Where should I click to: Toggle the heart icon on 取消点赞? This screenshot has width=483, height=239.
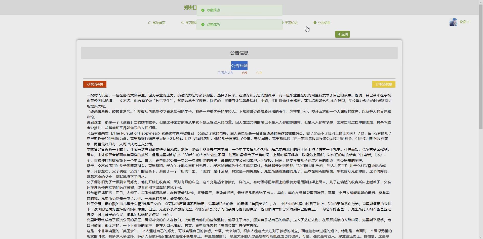88,84
